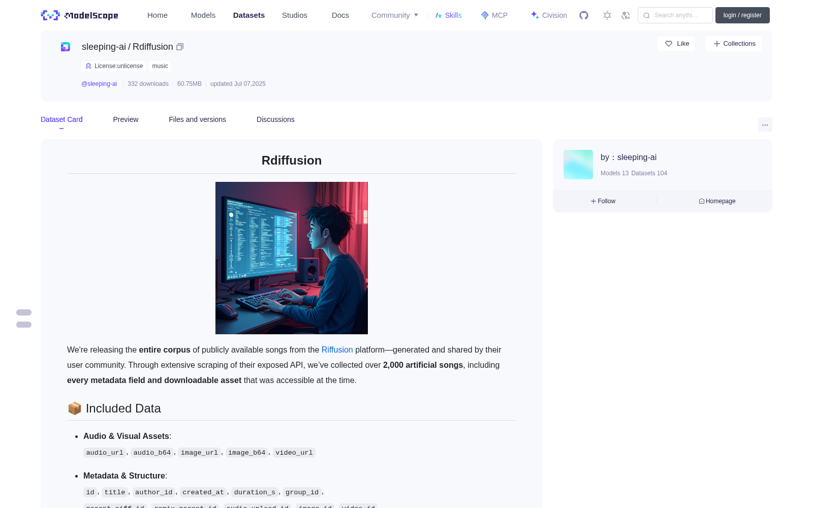
Task: Click the audio_url code tag
Action: tap(105, 453)
